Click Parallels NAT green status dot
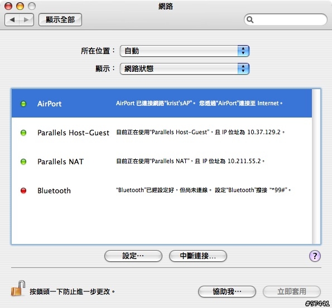 pyautogui.click(x=23, y=162)
